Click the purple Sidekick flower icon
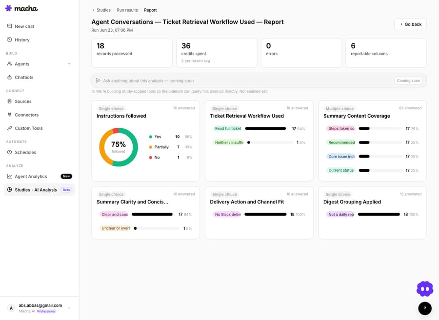The height and width of the screenshot is (320, 439). point(425,289)
